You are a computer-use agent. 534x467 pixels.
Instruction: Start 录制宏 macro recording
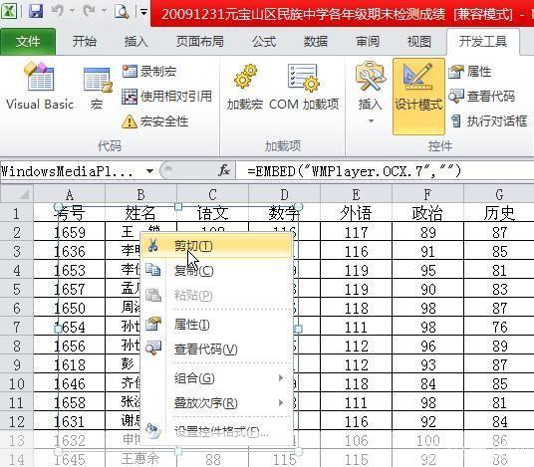[149, 72]
